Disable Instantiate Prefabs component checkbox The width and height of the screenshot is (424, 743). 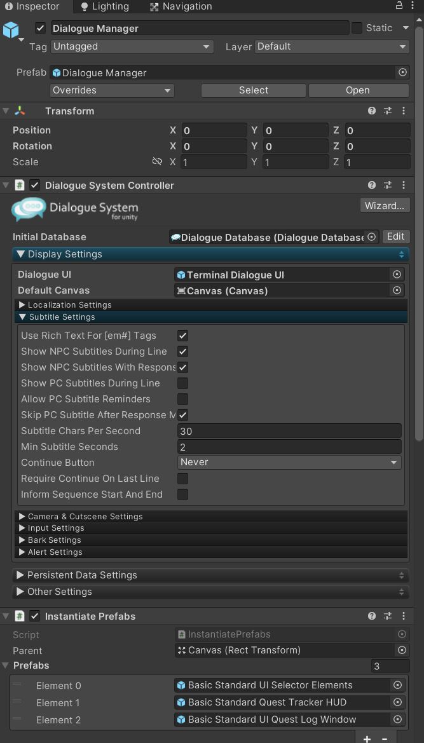34,616
